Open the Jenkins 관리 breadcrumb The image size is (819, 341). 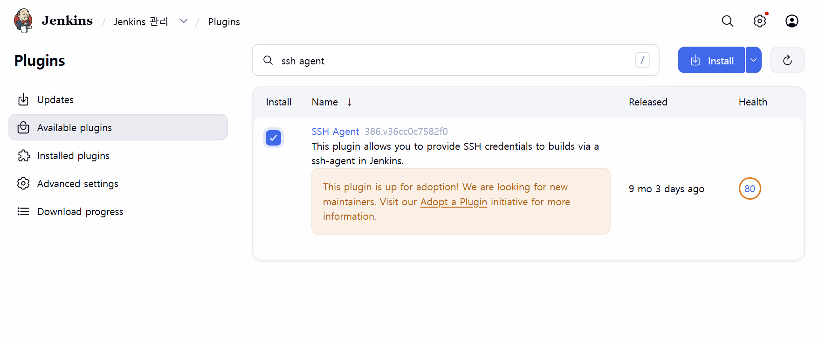click(x=141, y=21)
